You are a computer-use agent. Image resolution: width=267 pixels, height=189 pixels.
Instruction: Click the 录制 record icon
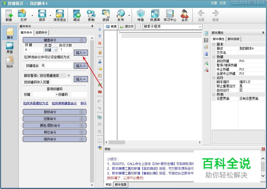point(91,15)
